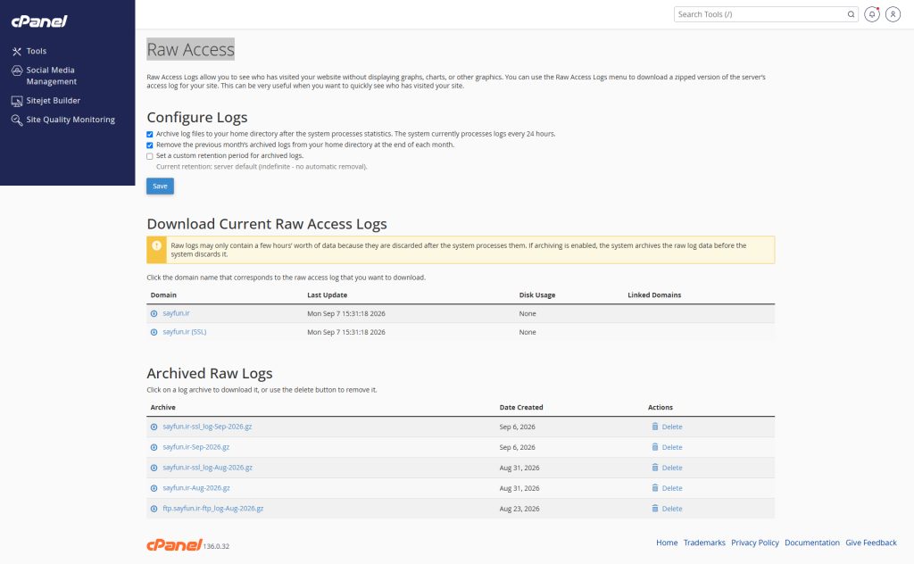Click download icon for ftp.sayfun.ir-ftp_log-Aug-2026.gz
This screenshot has width=914, height=564.
pyautogui.click(x=154, y=509)
